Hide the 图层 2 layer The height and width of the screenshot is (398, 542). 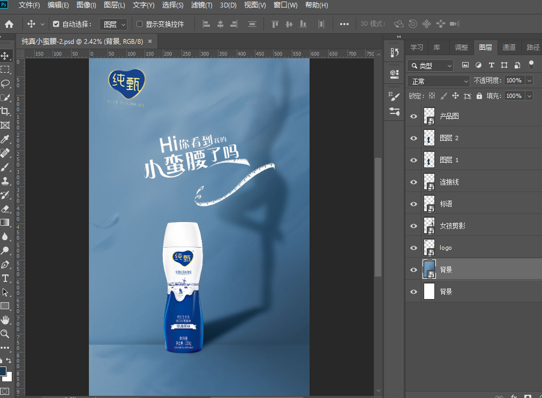coord(414,138)
